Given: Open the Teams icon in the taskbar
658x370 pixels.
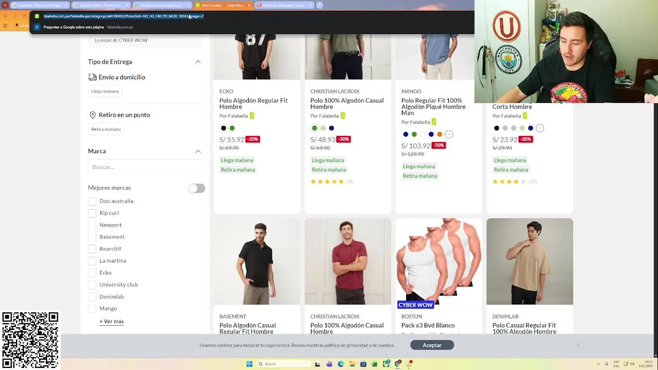Looking at the screenshot, I should point(330,364).
